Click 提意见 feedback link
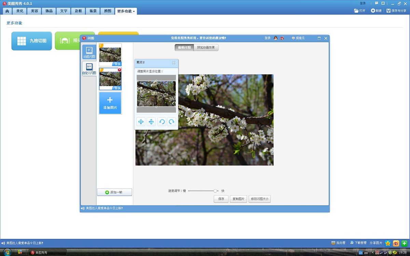Viewport: 410px width, 256px height. pyautogui.click(x=298, y=38)
